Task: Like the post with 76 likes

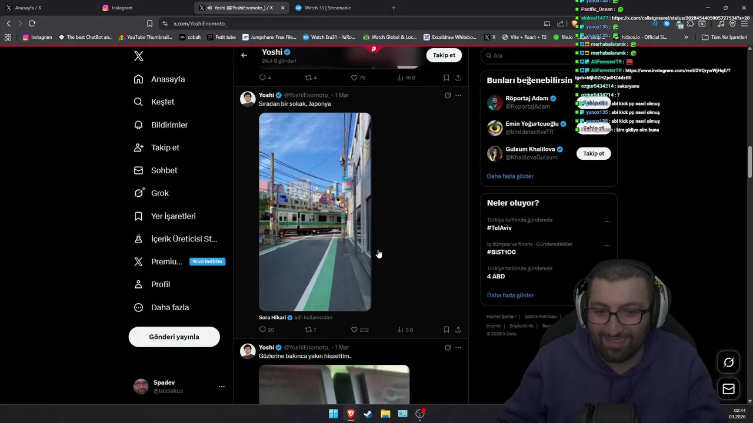Action: (x=354, y=78)
